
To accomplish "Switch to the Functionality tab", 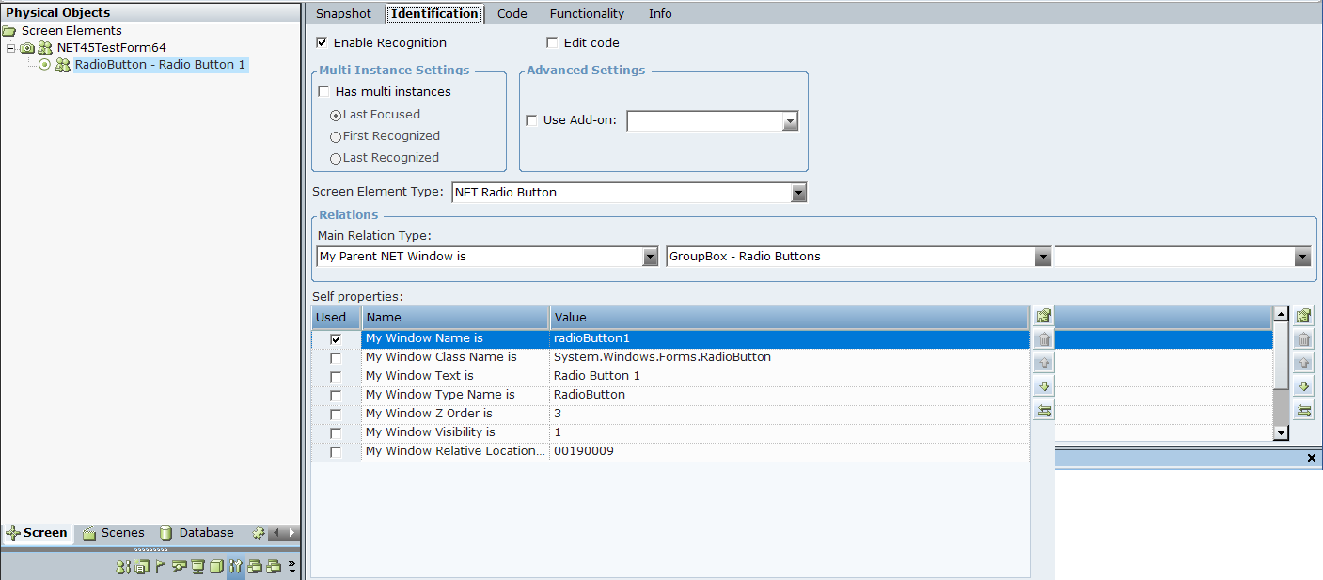I will point(587,14).
